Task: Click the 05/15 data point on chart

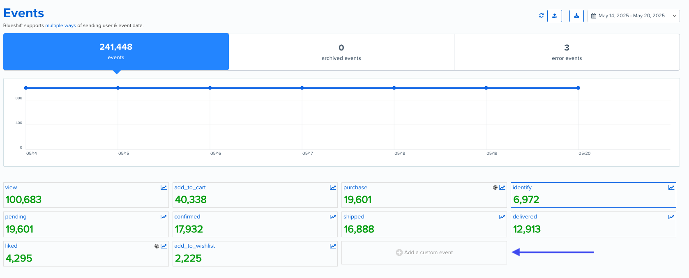Action: tap(118, 88)
